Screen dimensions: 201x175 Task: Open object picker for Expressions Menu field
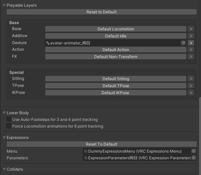point(194,151)
